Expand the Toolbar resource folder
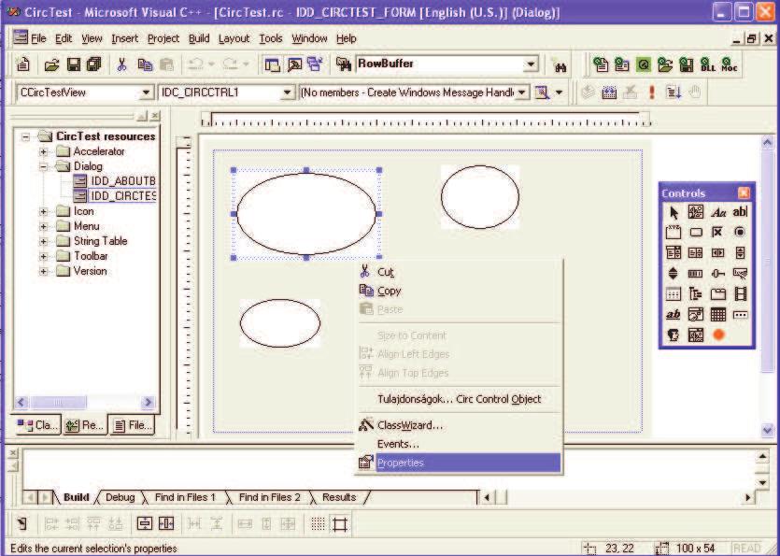The image size is (780, 556). point(44,256)
